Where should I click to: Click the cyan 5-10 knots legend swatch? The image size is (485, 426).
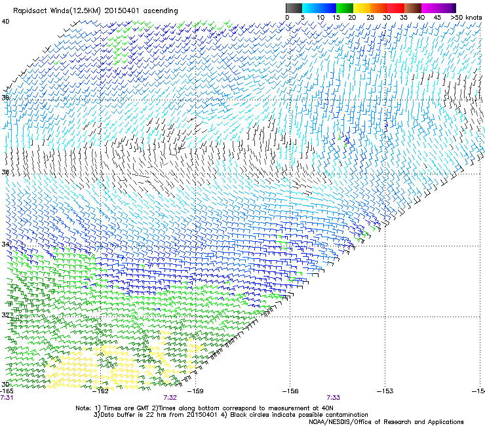311,8
